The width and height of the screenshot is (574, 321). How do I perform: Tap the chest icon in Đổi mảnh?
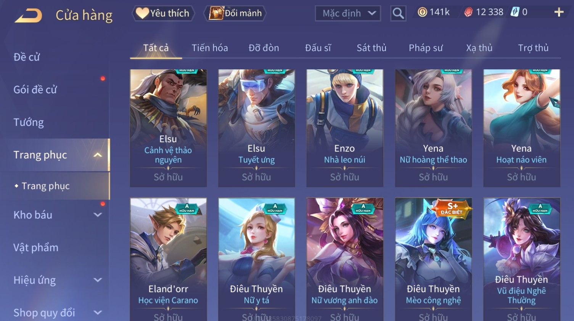coord(216,13)
